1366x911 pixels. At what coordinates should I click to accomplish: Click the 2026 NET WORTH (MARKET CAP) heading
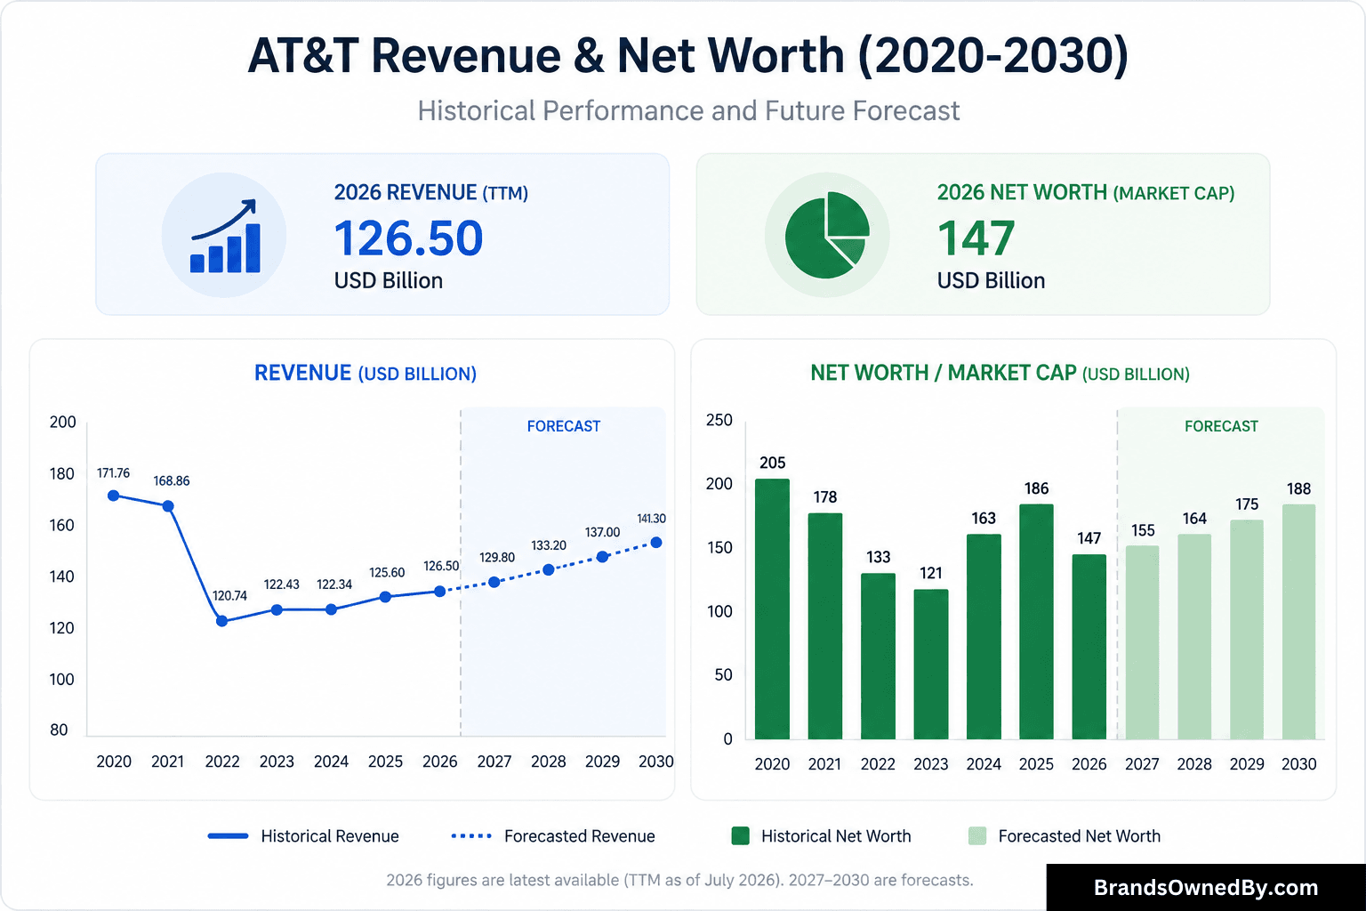pyautogui.click(x=1086, y=192)
